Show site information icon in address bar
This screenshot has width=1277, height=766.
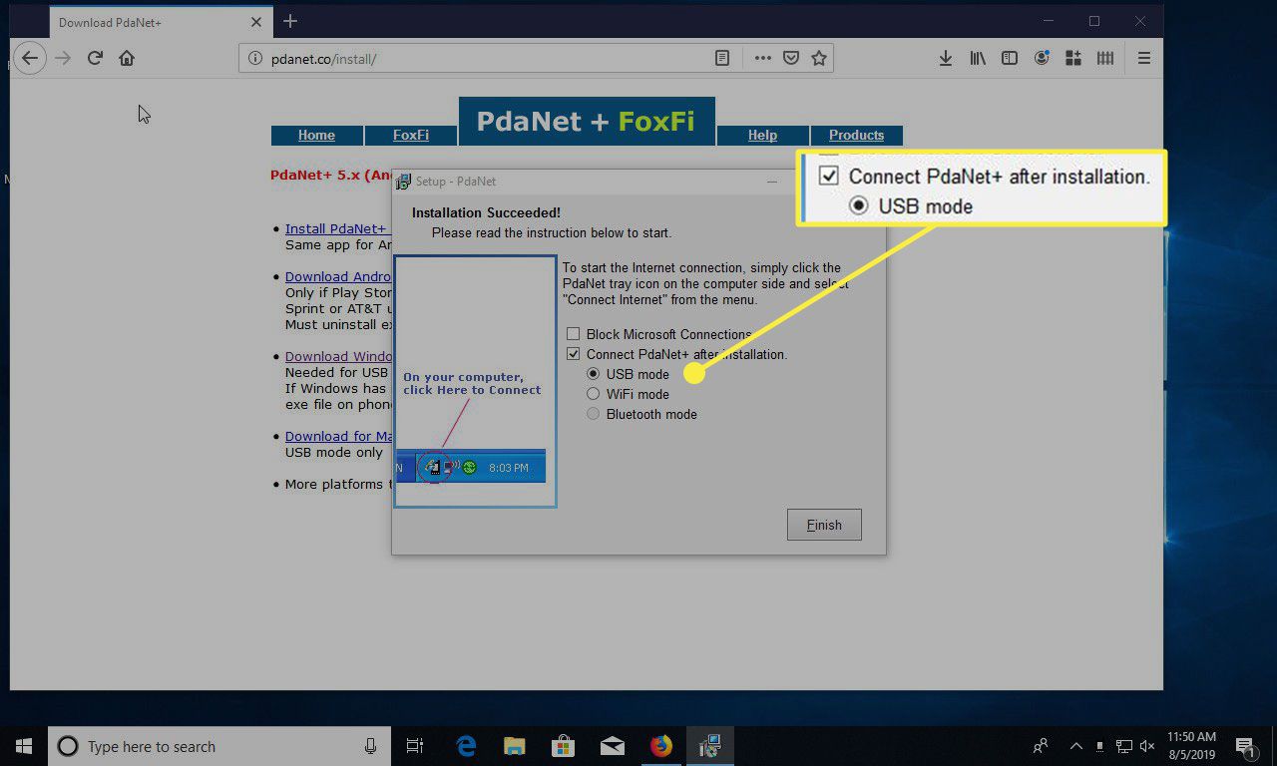(x=255, y=59)
